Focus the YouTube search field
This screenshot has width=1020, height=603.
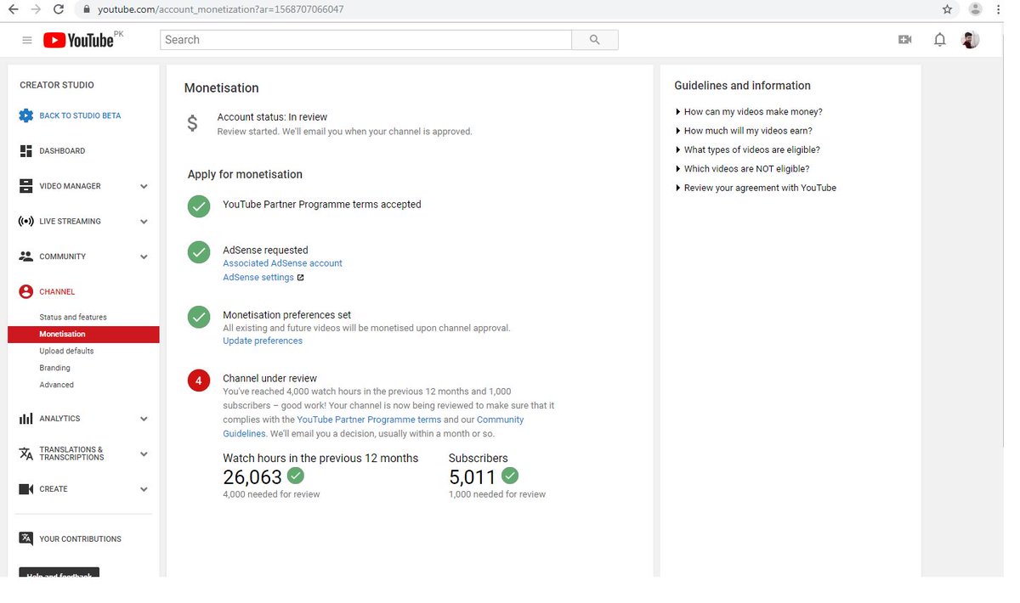coord(365,40)
